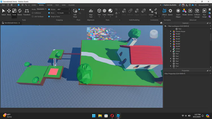212x119 pixels.
Task: Add a Spawn location
Action: click(x=170, y=12)
